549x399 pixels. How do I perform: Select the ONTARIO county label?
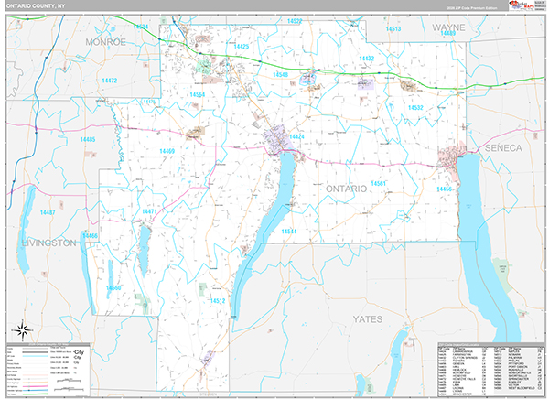(346, 189)
